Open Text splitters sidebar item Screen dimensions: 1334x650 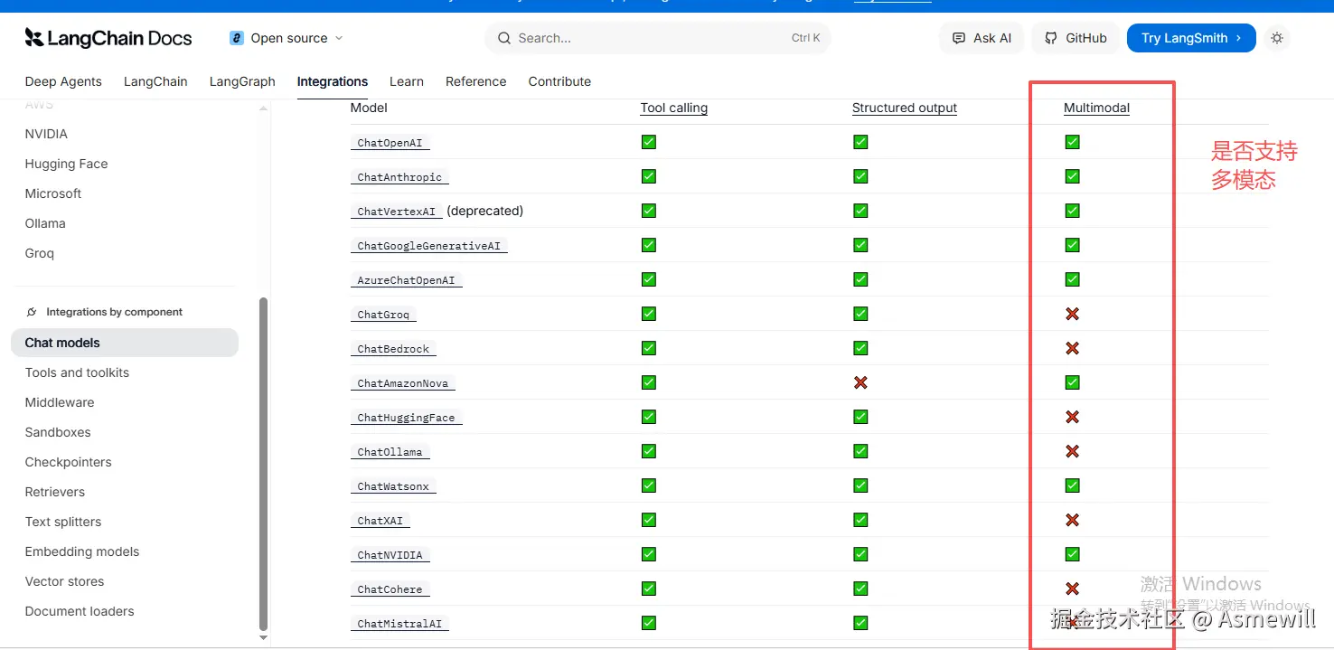click(x=63, y=522)
